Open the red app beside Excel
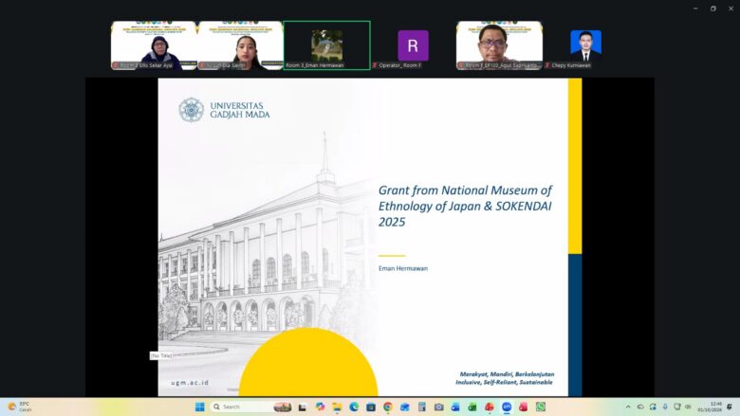Screen dimensions: 740x416 coord(490,407)
